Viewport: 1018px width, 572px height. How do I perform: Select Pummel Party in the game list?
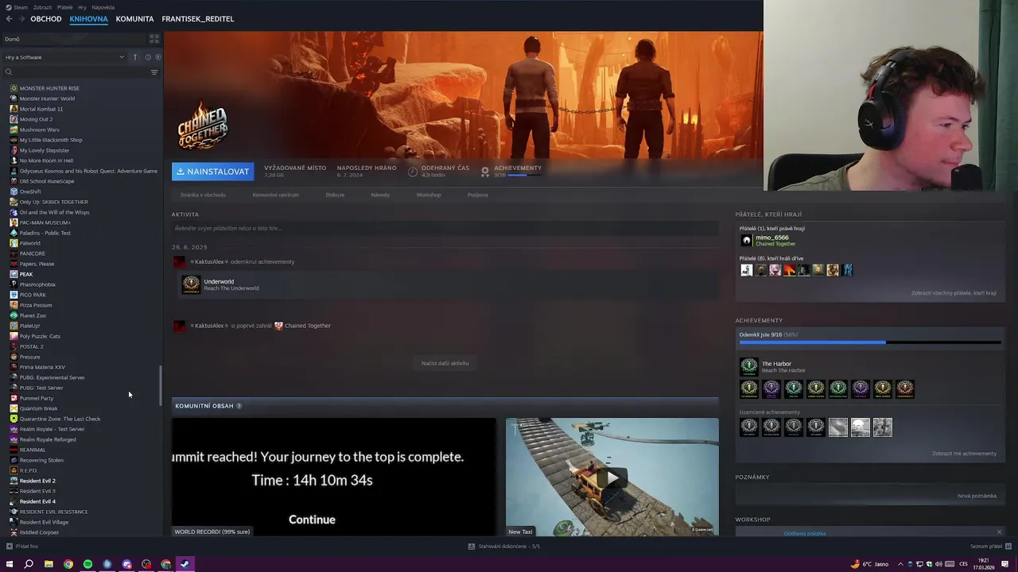(36, 398)
